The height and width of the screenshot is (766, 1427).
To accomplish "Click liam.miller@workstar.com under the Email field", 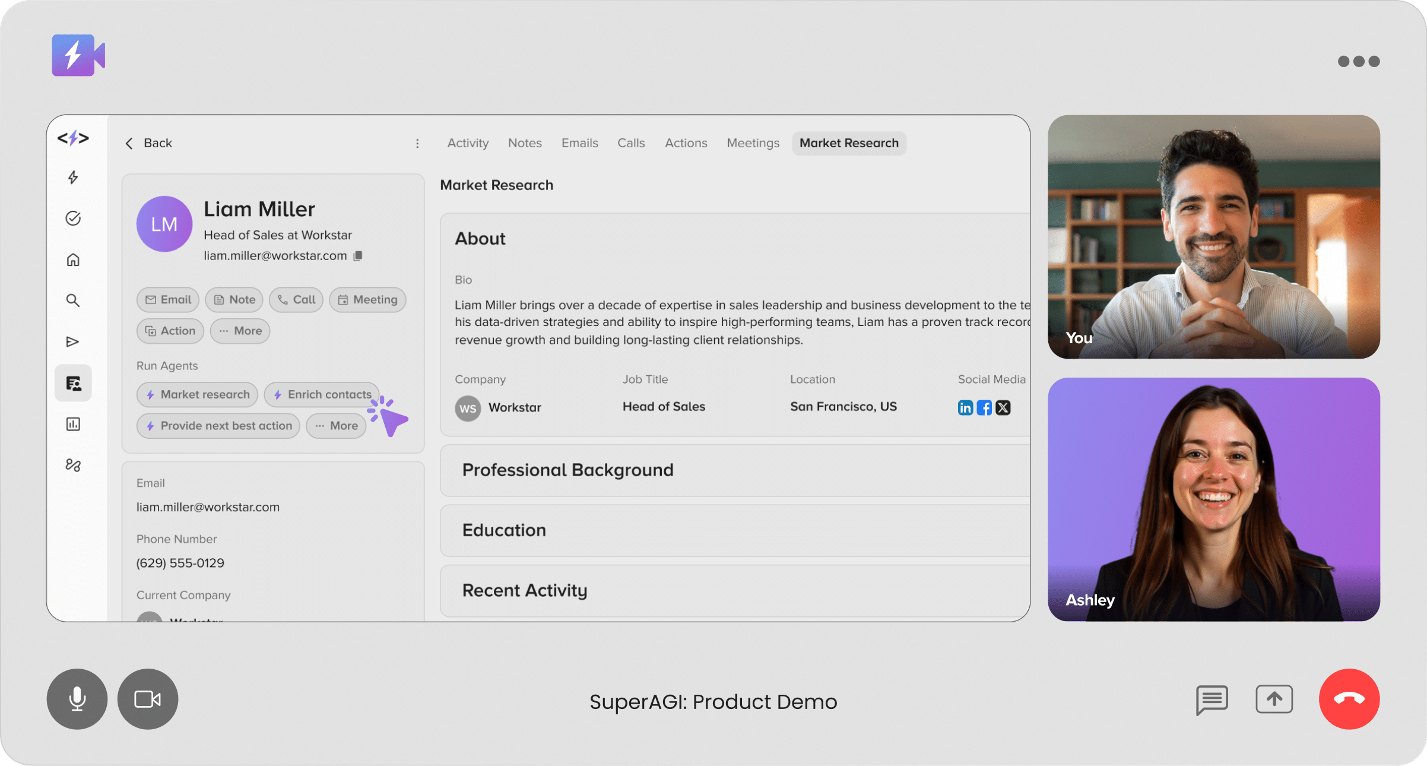I will 208,507.
